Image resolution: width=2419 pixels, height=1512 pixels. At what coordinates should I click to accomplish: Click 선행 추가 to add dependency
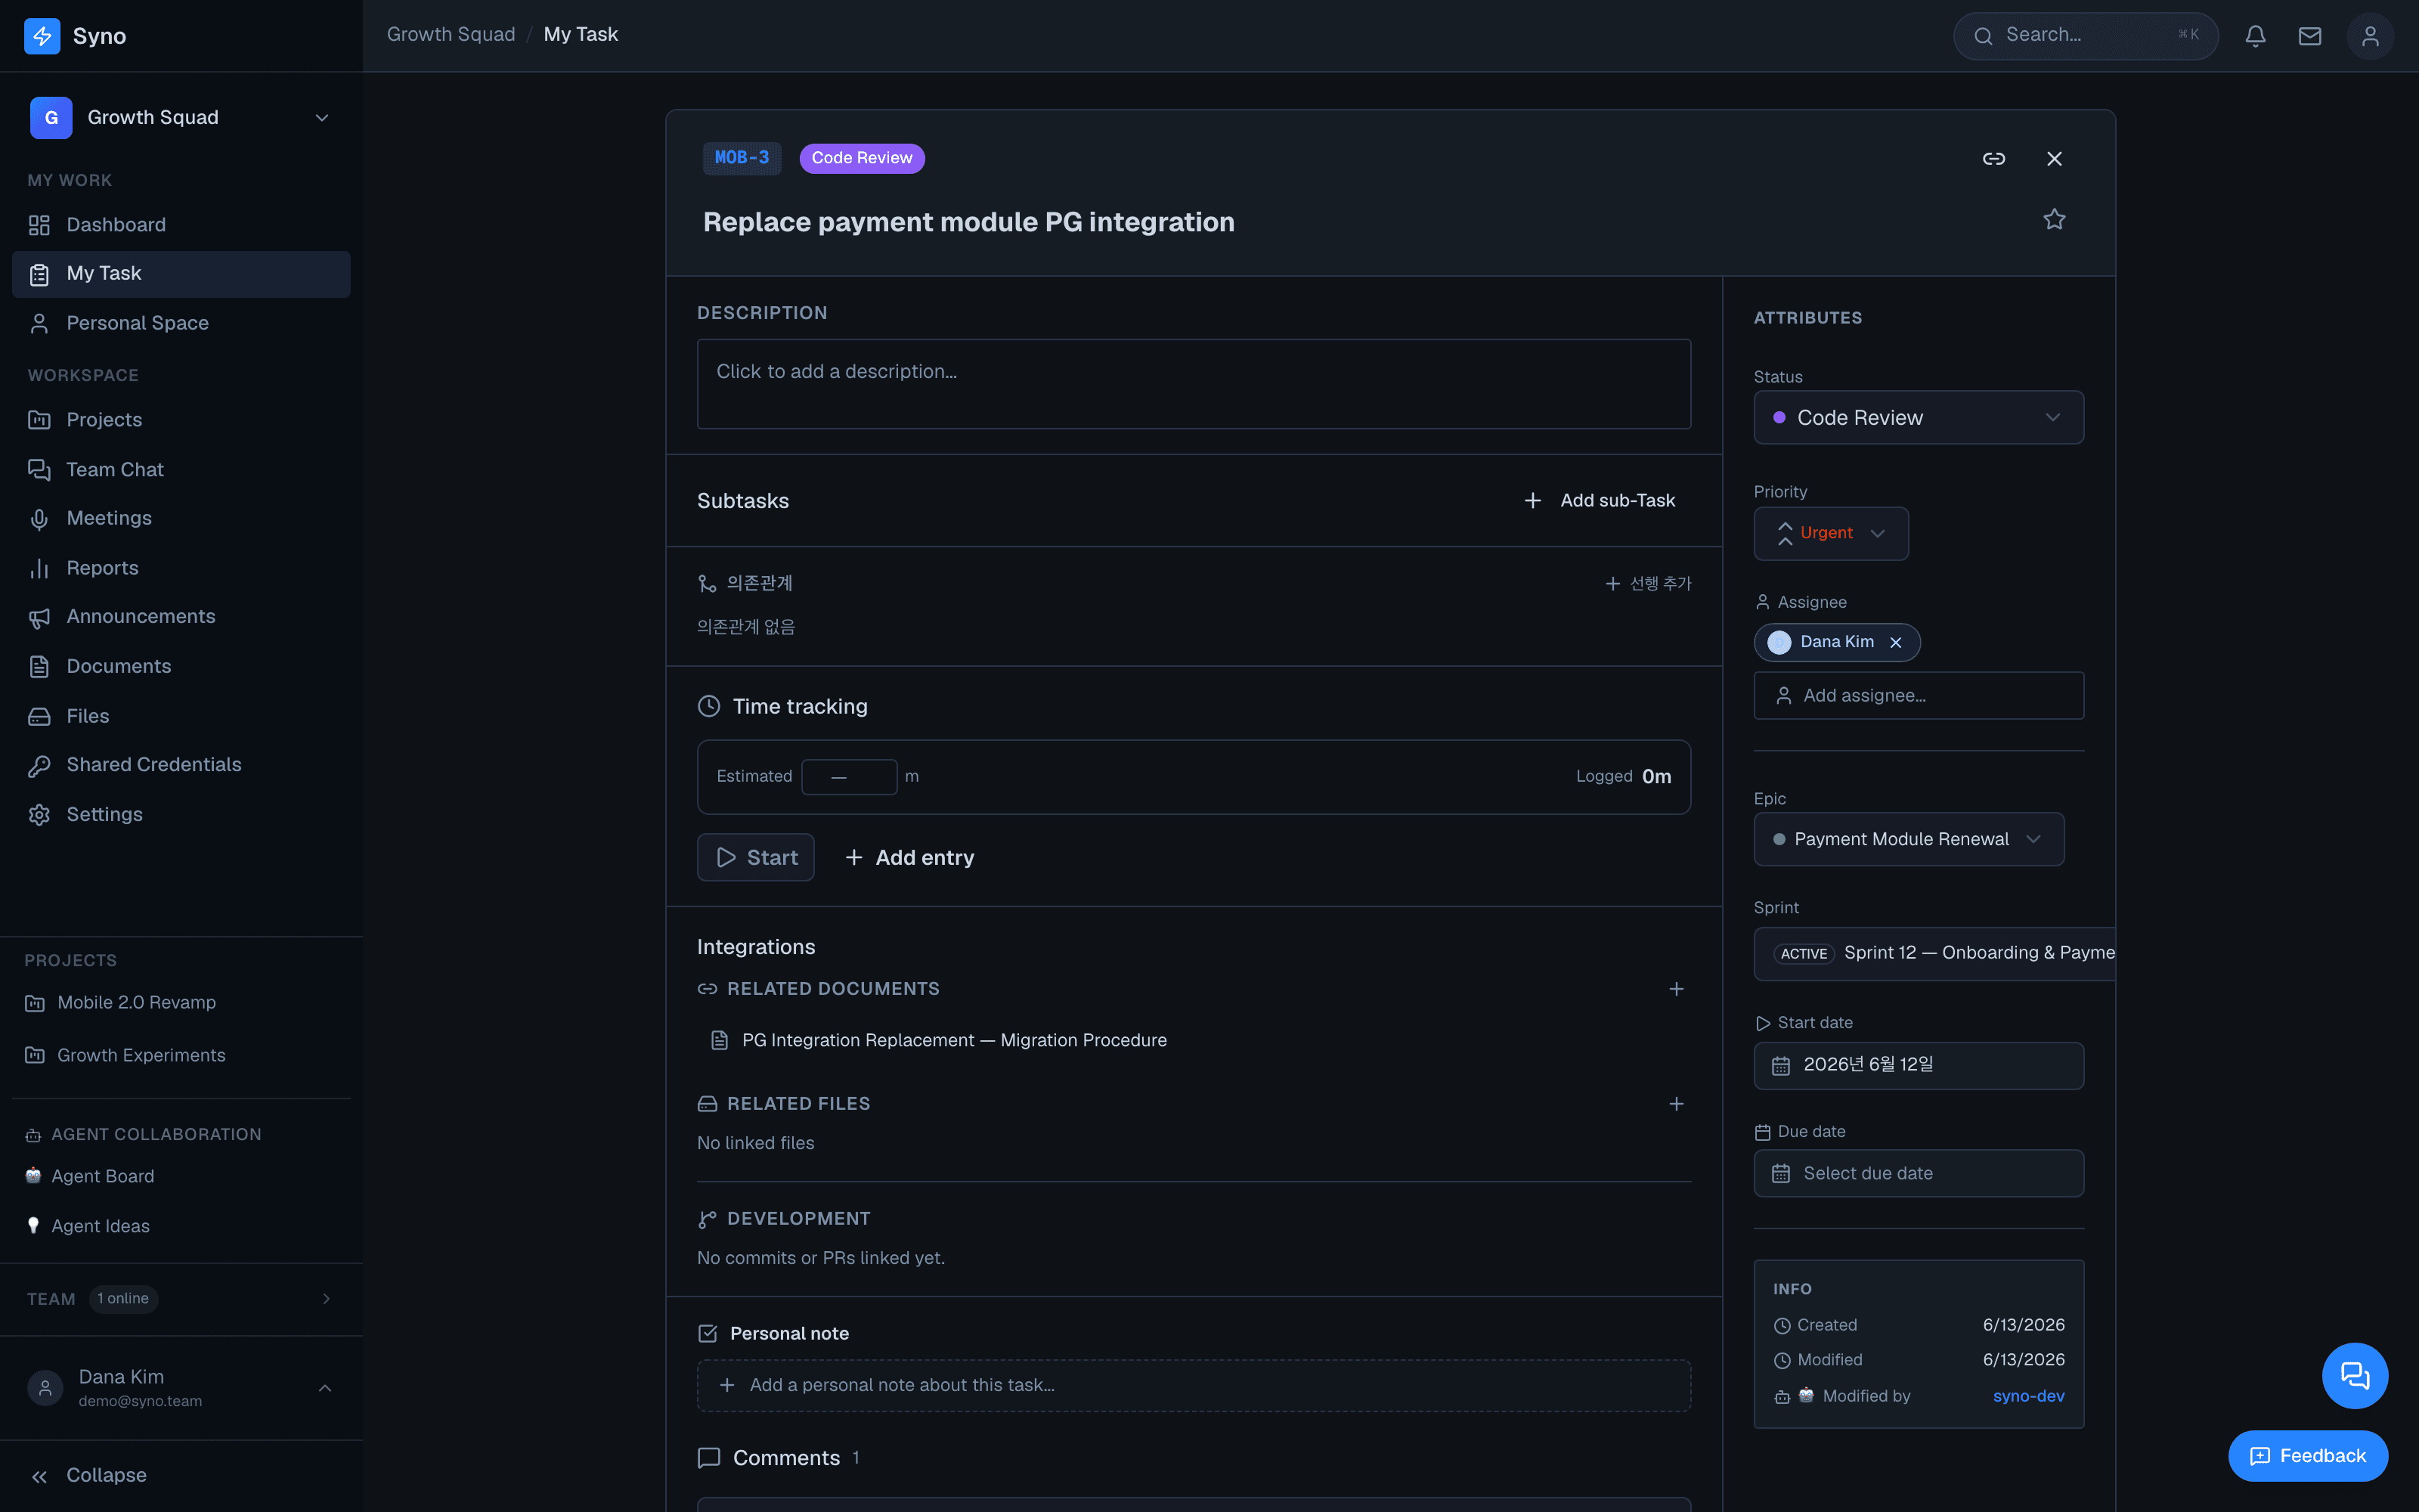(1647, 583)
